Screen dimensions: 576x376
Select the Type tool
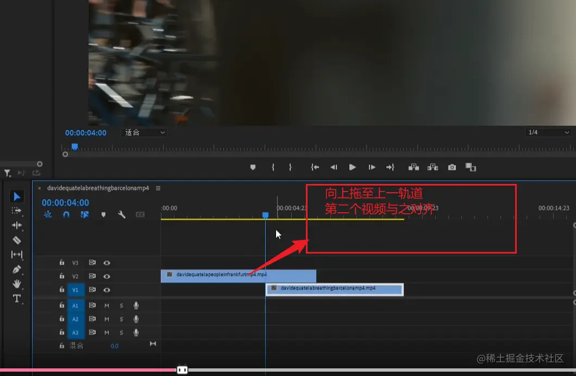[x=16, y=298]
